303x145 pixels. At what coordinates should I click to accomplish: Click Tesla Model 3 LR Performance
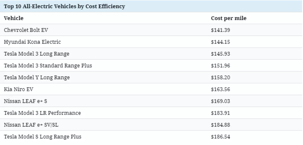[x=42, y=113]
